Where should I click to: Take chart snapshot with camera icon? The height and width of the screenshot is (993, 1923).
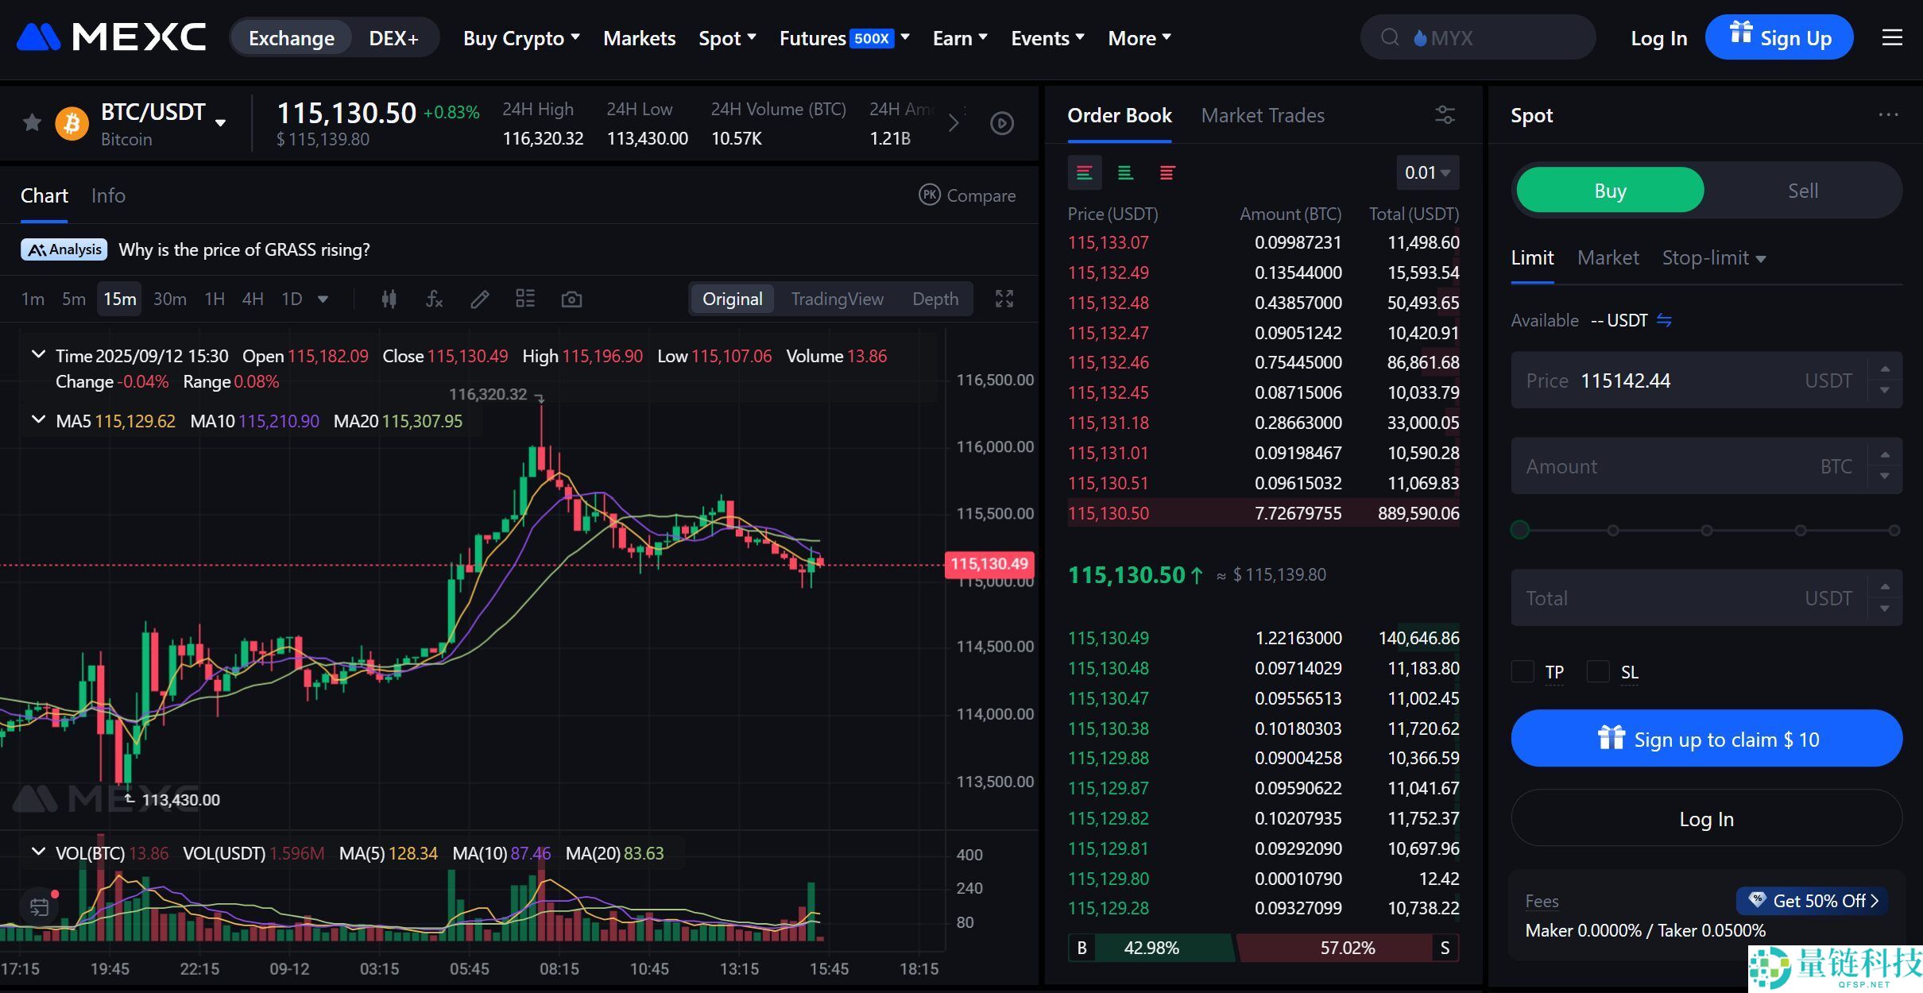[x=571, y=299]
